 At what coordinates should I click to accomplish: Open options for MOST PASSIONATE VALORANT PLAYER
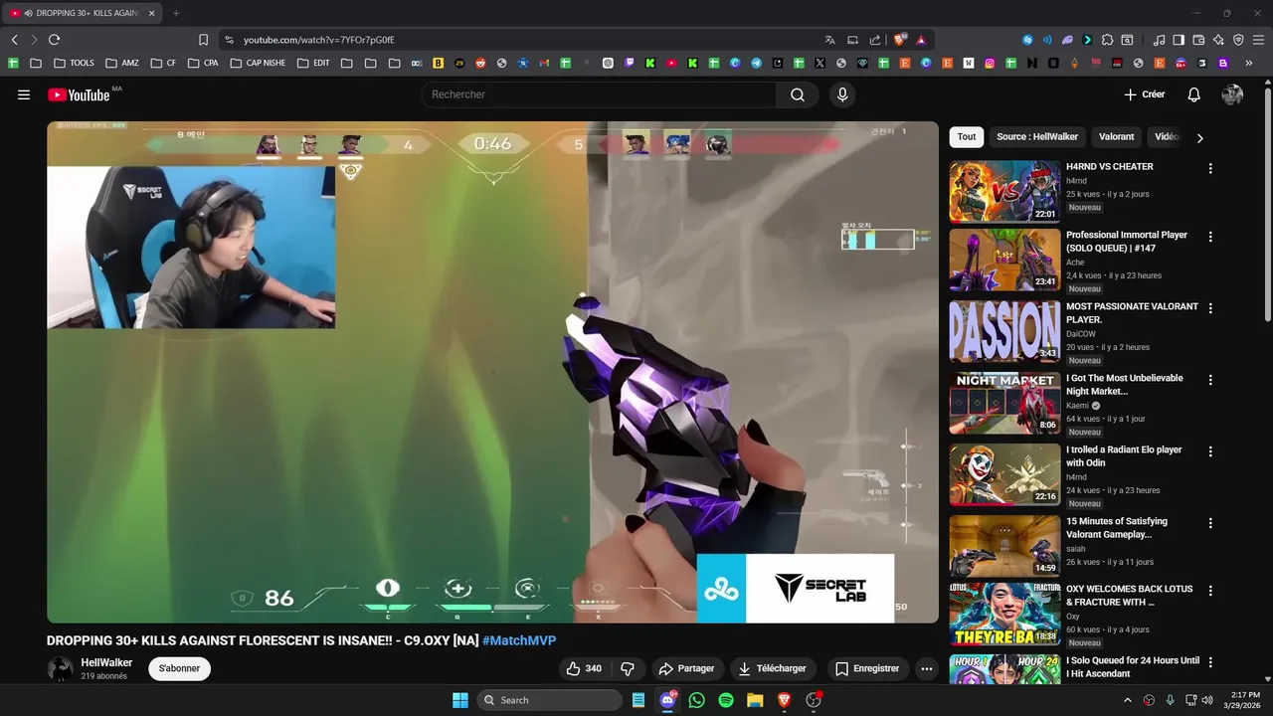click(1210, 309)
